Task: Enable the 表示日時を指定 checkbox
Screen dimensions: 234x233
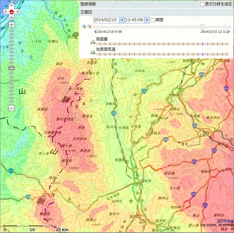Action: (x=202, y=4)
